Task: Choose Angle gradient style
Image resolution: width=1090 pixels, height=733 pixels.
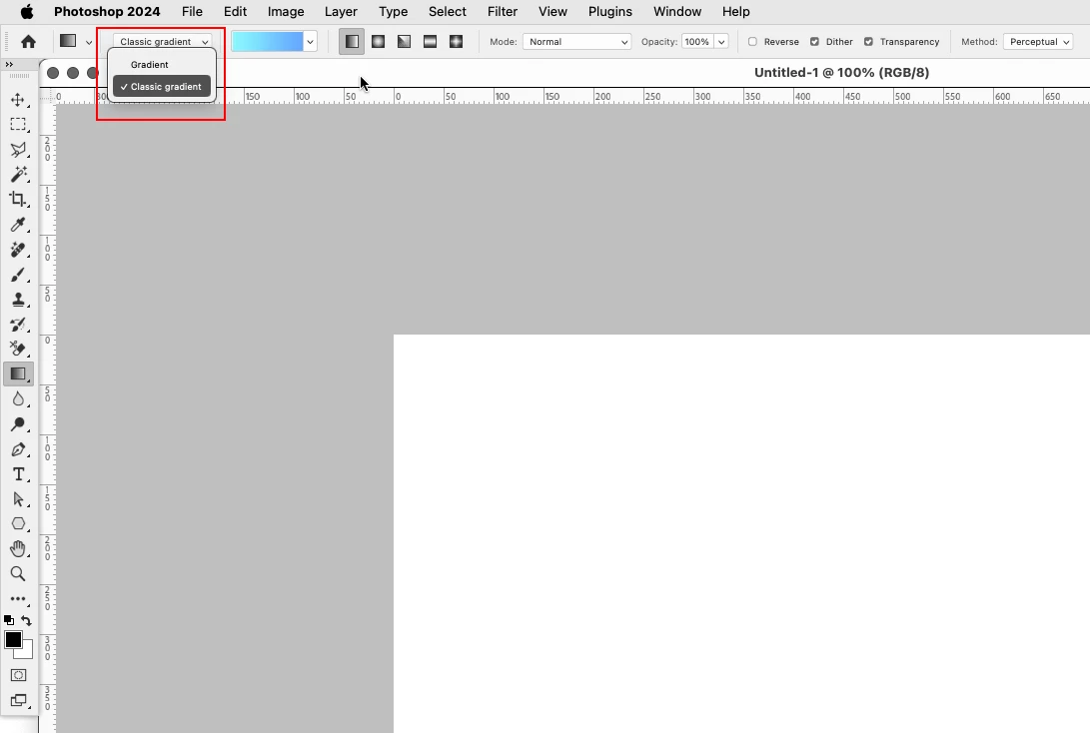Action: (x=404, y=42)
